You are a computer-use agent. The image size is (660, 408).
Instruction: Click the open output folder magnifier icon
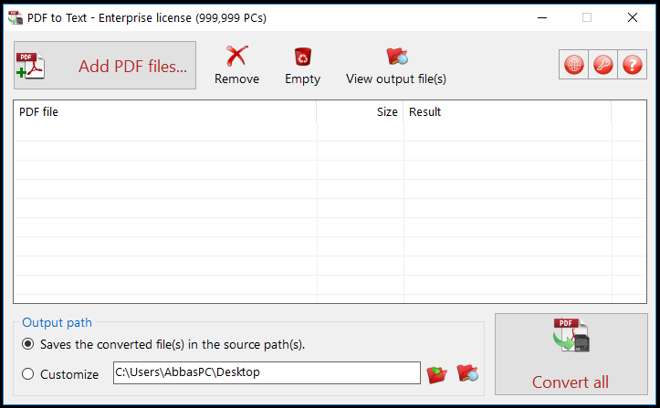[x=467, y=373]
